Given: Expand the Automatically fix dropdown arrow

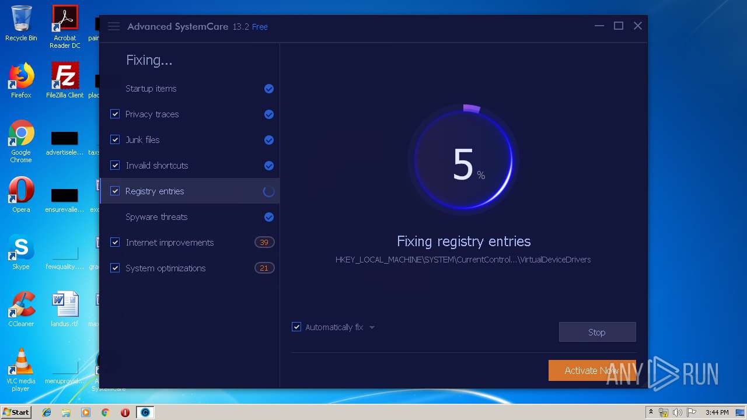Looking at the screenshot, I should coord(372,328).
